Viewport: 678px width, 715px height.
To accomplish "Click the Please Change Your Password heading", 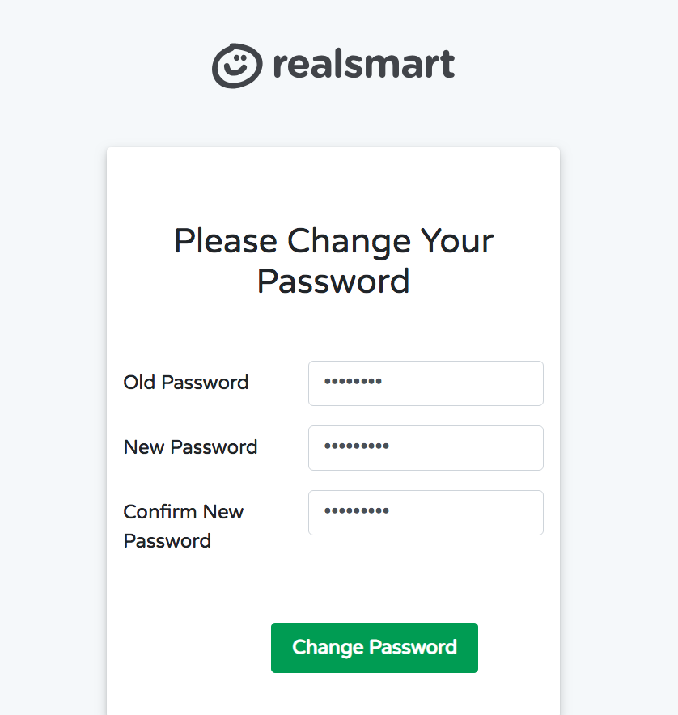I will coord(333,260).
